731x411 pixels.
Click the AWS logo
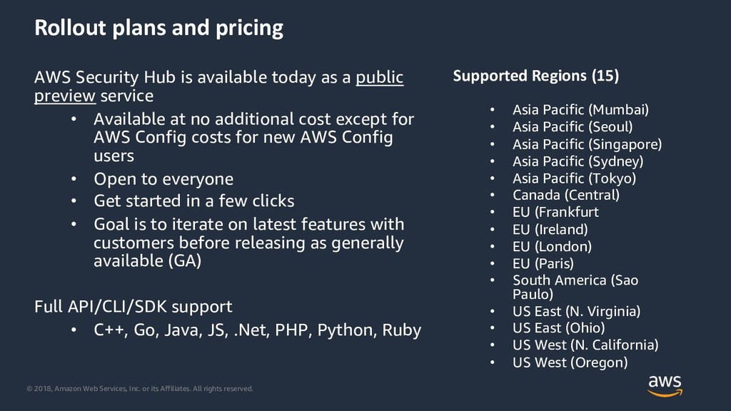(665, 386)
